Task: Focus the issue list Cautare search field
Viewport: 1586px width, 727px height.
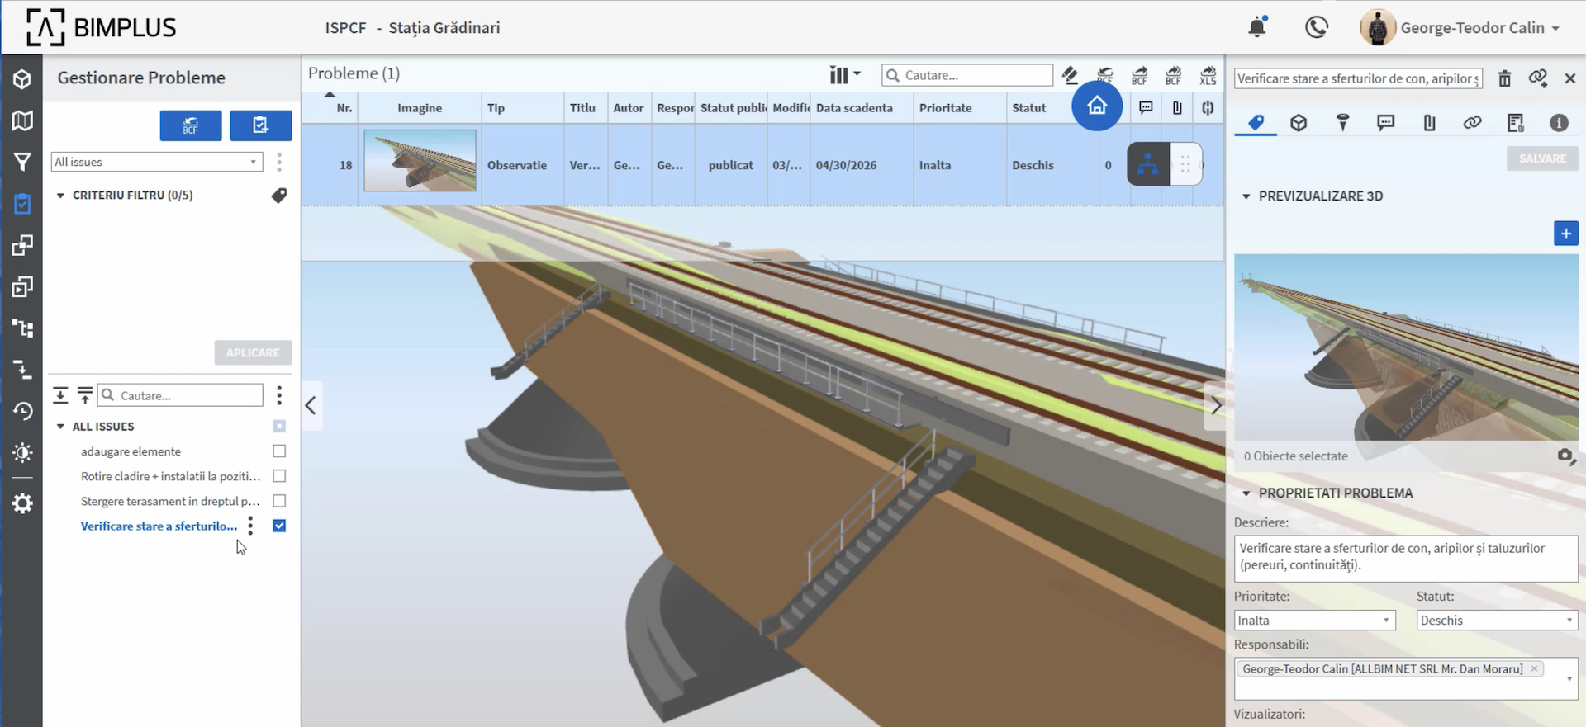Action: pyautogui.click(x=180, y=395)
